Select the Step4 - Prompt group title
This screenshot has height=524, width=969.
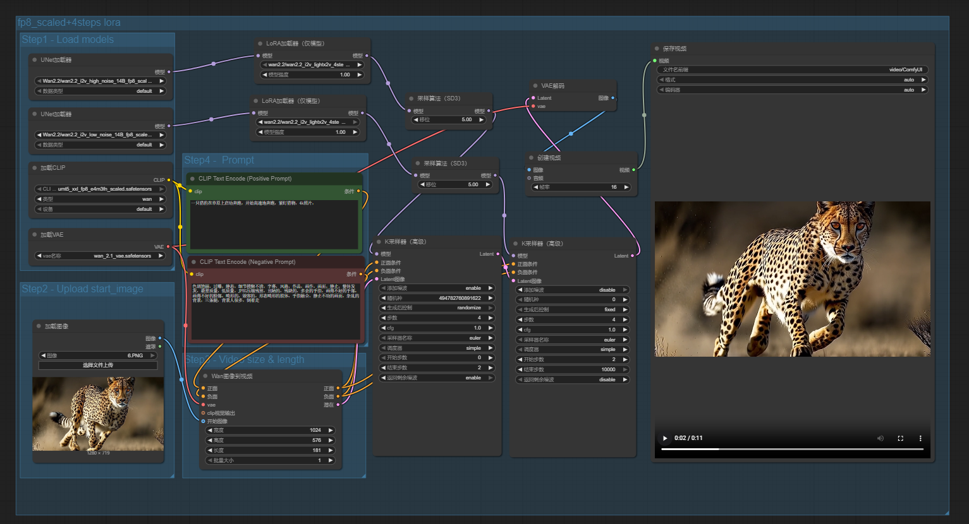219,160
